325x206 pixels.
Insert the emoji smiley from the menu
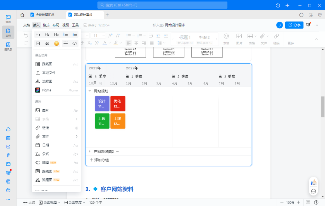click(x=56, y=44)
